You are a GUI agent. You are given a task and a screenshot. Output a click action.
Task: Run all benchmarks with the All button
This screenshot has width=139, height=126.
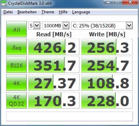click(x=16, y=29)
